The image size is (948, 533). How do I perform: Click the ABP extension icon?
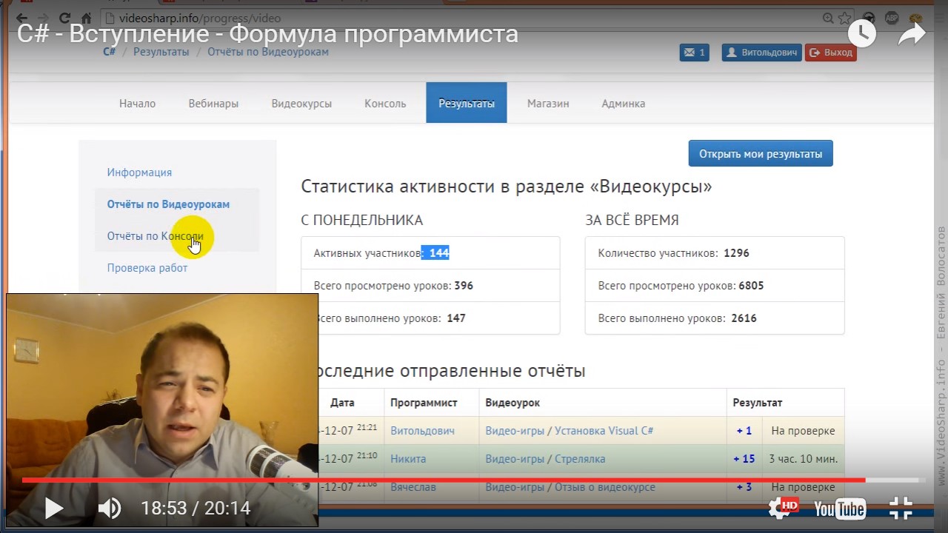(x=892, y=18)
